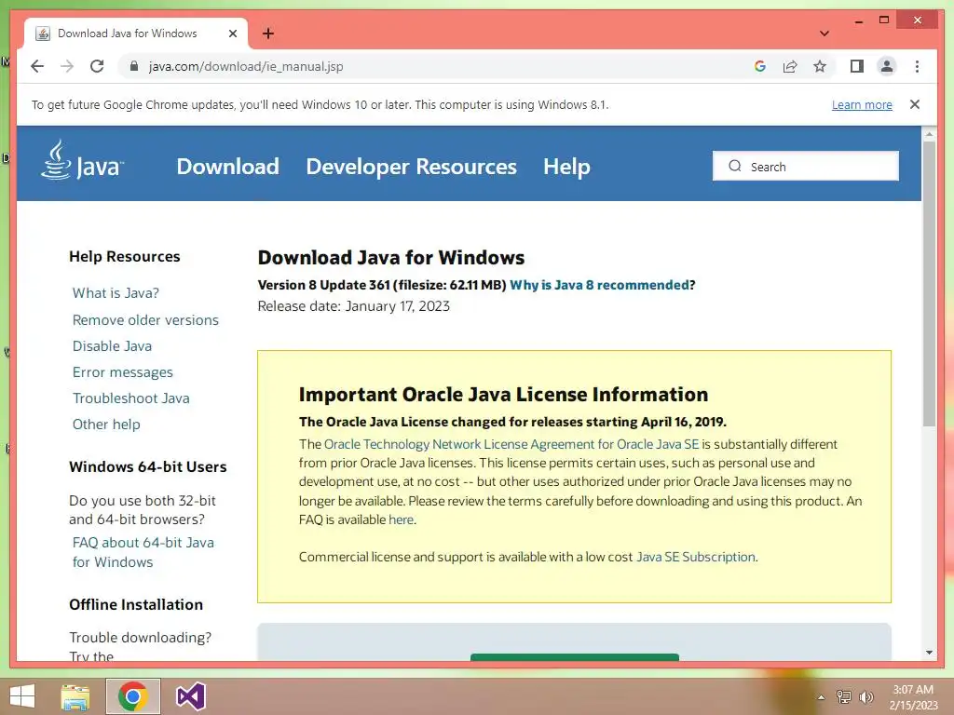Image resolution: width=954 pixels, height=715 pixels.
Task: Open Chrome's three-dot menu
Action: pyautogui.click(x=917, y=66)
